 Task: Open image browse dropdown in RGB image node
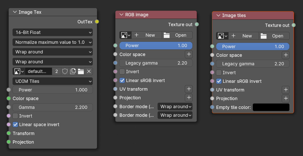tap(126, 35)
